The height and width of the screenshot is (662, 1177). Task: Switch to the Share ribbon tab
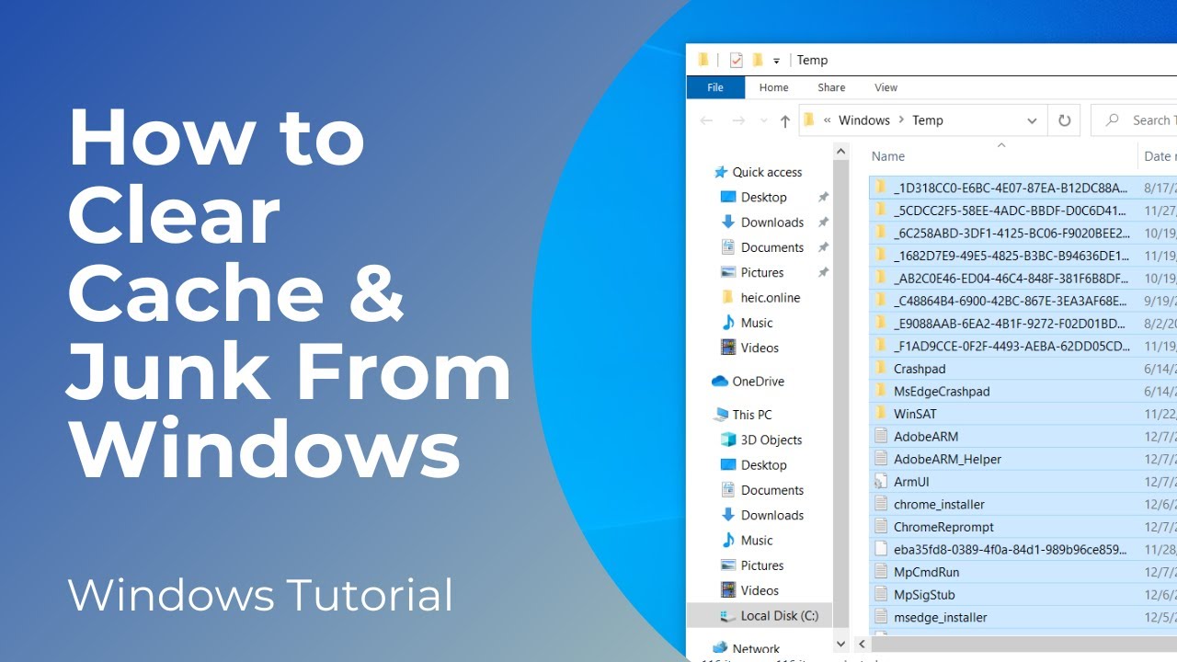coord(831,87)
